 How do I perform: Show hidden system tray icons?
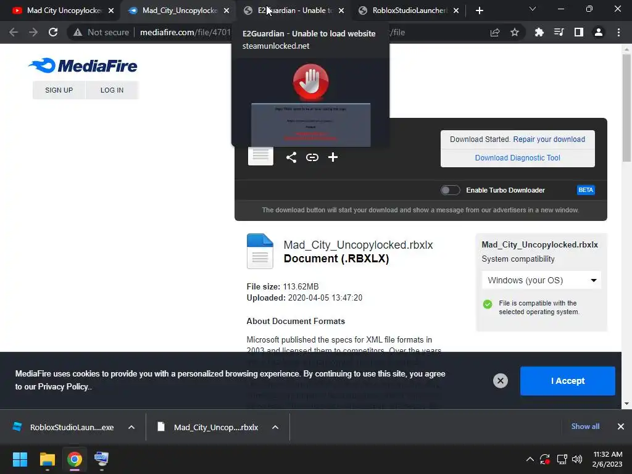530,459
